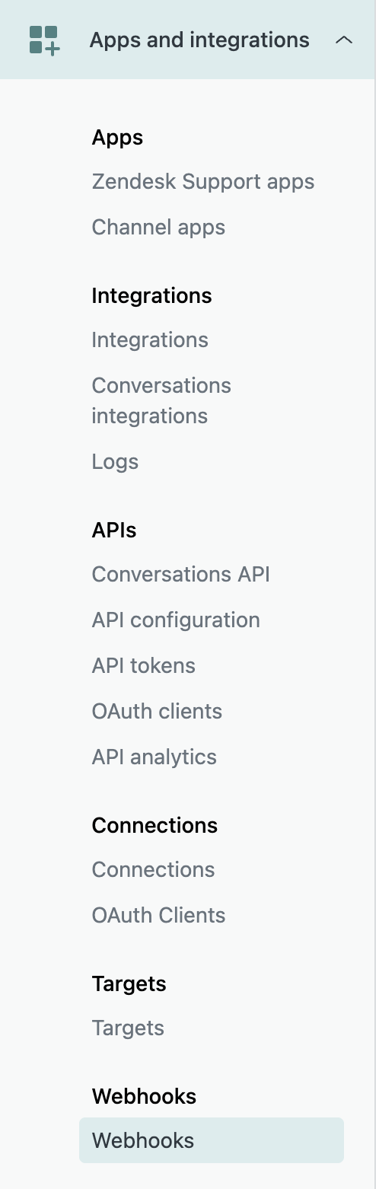Viewport: 379px width, 1189px height.
Task: View API analytics
Action: tap(154, 757)
